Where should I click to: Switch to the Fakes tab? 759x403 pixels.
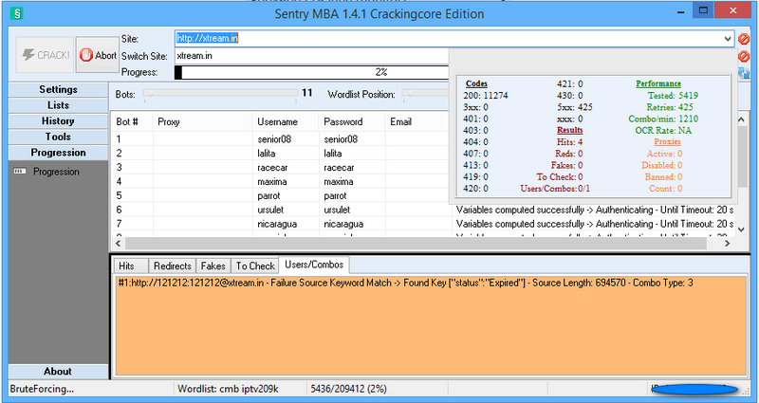pyautogui.click(x=213, y=266)
